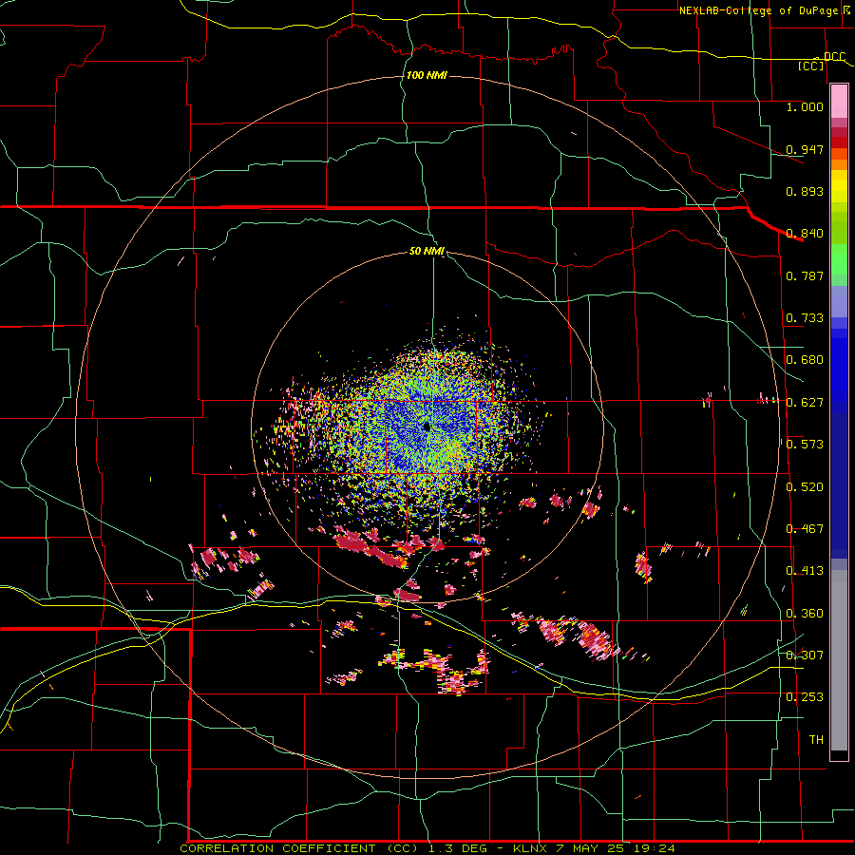The height and width of the screenshot is (855, 855).
Task: Select the 0.680 scale value
Action: point(805,360)
